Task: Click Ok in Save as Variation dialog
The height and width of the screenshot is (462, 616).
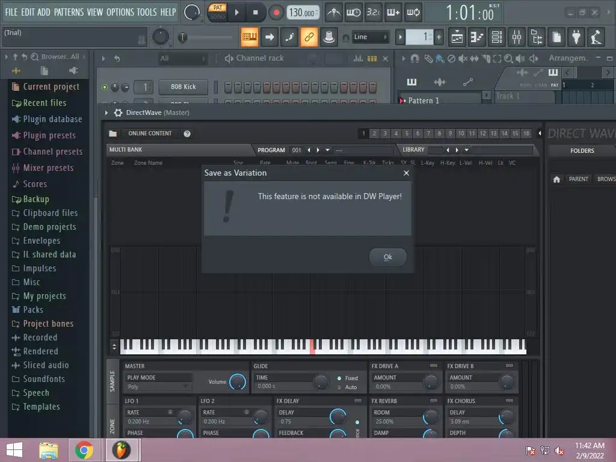Action: [x=388, y=257]
